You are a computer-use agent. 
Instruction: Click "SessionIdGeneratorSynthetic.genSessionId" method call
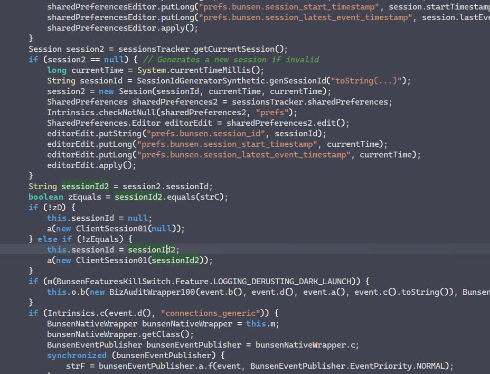(231, 81)
